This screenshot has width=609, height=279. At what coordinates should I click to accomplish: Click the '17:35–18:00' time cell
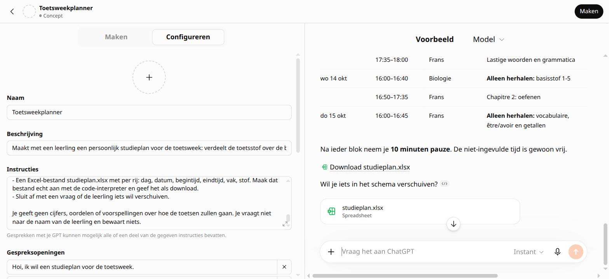[x=391, y=60]
